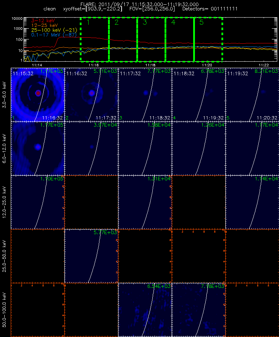Screen dimensions: 279x337
Task: Select the 3.0-6.0 keV image with peak 6.78E+03
Action: [x=199, y=95]
